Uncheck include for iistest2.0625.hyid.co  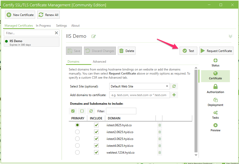click(x=96, y=132)
